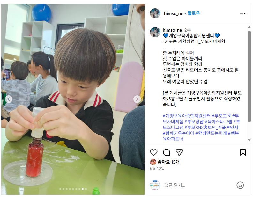This screenshot has width=254, height=197.
Task: Open hashtag #부모교육
Action: pyautogui.click(x=221, y=116)
